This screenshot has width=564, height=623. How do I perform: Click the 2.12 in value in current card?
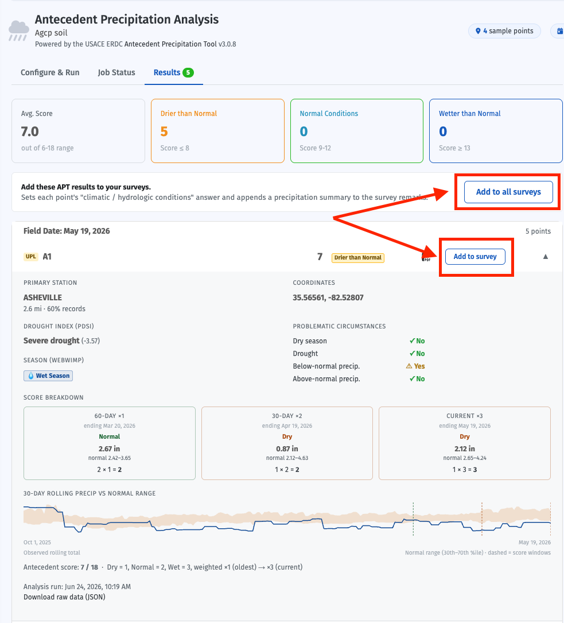465,448
